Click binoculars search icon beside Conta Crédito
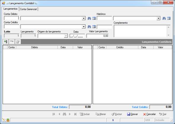The width and height of the screenshot is (175, 124). (x=89, y=27)
